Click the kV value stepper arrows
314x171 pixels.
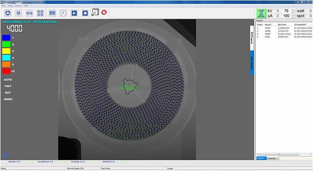(293, 11)
